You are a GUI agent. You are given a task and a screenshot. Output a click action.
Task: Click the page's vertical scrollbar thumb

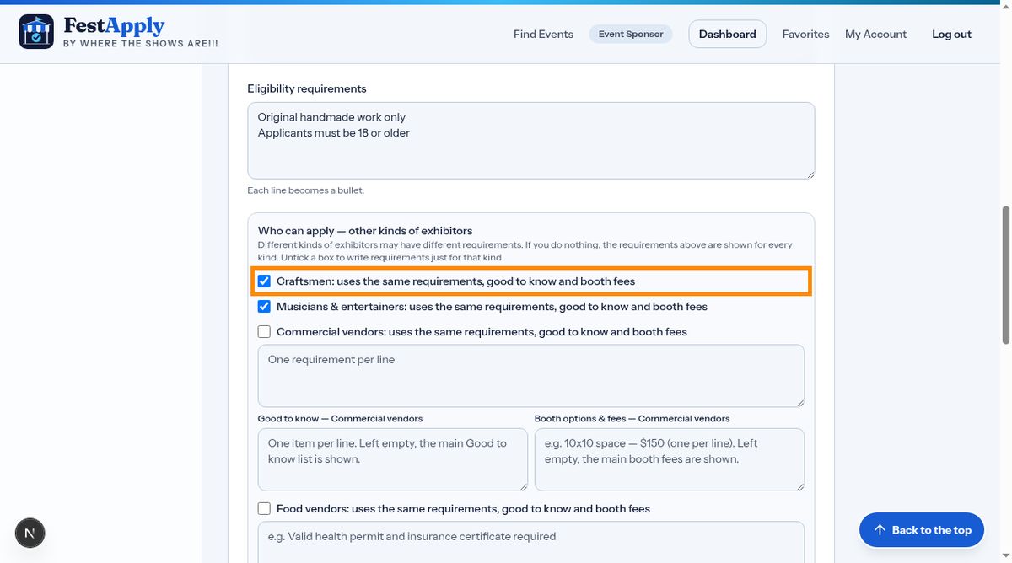[x=1005, y=275]
